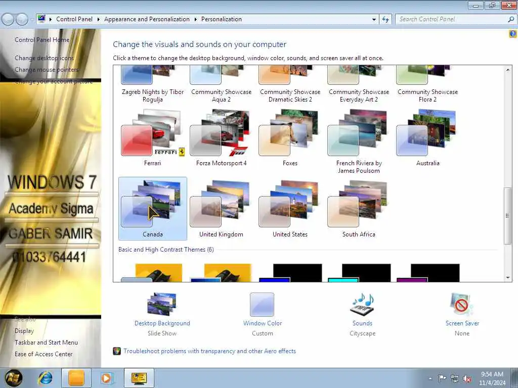
Task: Click Basic and High Contrast Themes header
Action: coord(166,250)
